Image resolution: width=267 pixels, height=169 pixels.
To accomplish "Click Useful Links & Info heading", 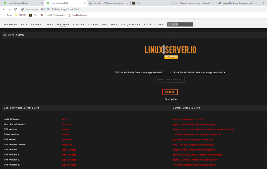I will click(x=186, y=108).
